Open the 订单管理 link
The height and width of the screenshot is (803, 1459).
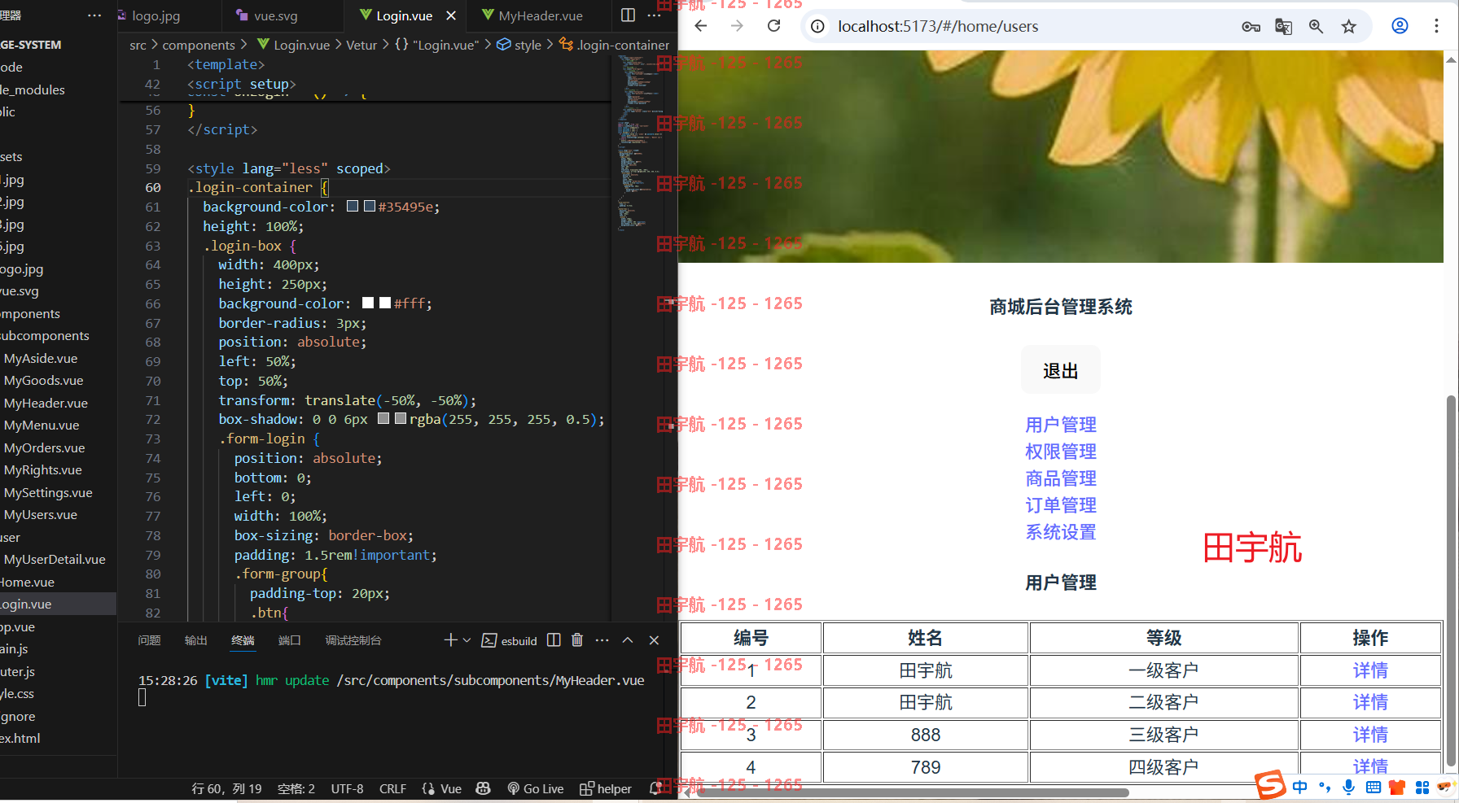1060,505
